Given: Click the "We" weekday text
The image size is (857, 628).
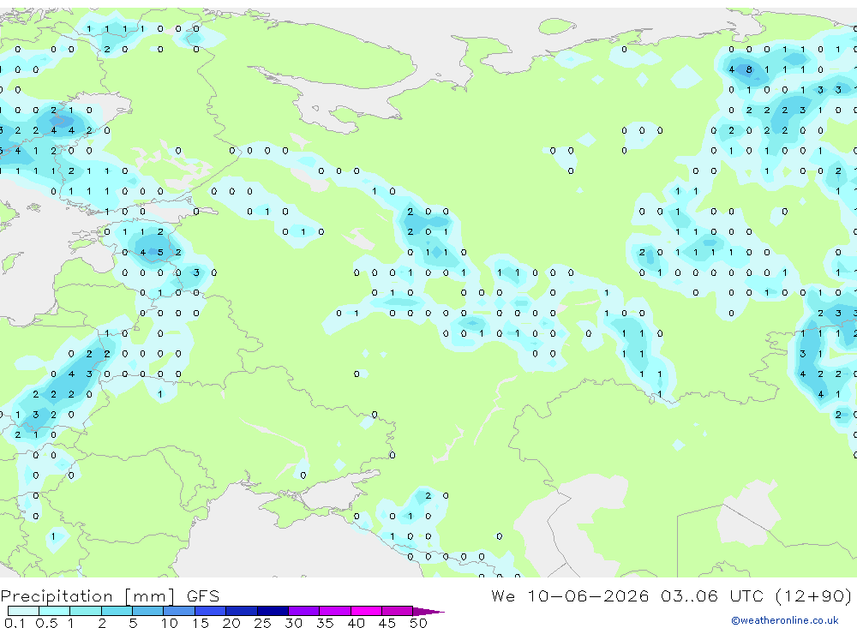Looking at the screenshot, I should [x=503, y=595].
